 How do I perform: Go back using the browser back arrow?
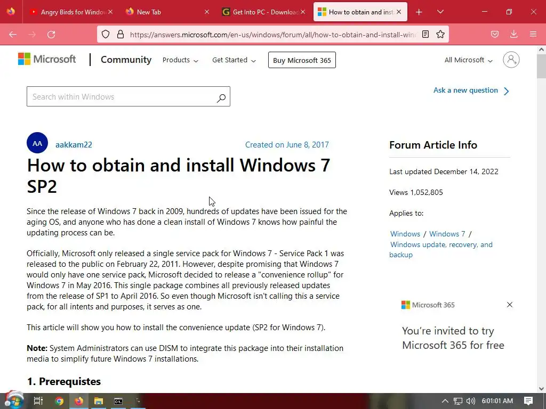coord(13,34)
